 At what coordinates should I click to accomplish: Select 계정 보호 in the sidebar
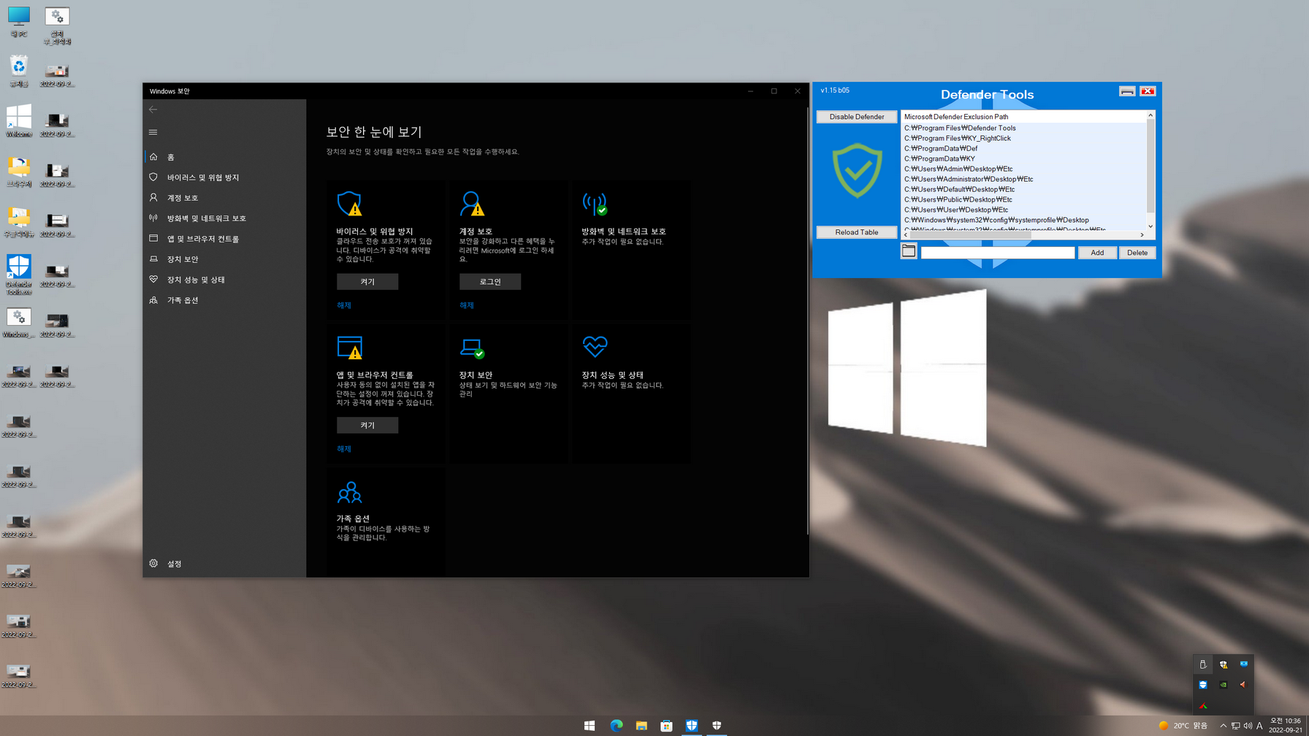pyautogui.click(x=224, y=198)
